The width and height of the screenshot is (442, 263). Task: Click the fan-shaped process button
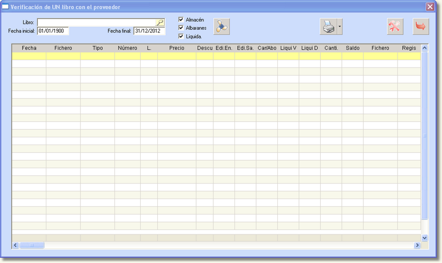click(x=221, y=26)
